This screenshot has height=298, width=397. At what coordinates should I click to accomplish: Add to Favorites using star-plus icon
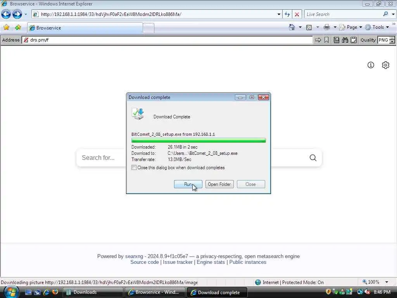pos(18,28)
